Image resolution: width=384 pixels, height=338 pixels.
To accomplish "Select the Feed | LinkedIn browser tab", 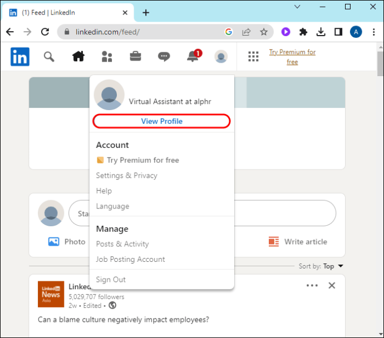I will (68, 12).
